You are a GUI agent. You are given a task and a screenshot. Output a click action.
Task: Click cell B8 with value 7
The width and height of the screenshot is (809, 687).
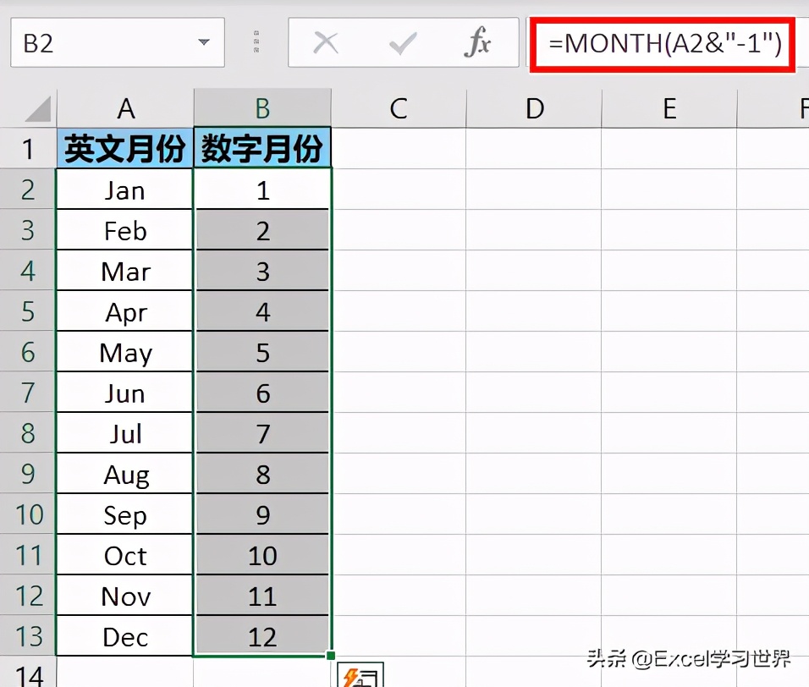pos(262,432)
